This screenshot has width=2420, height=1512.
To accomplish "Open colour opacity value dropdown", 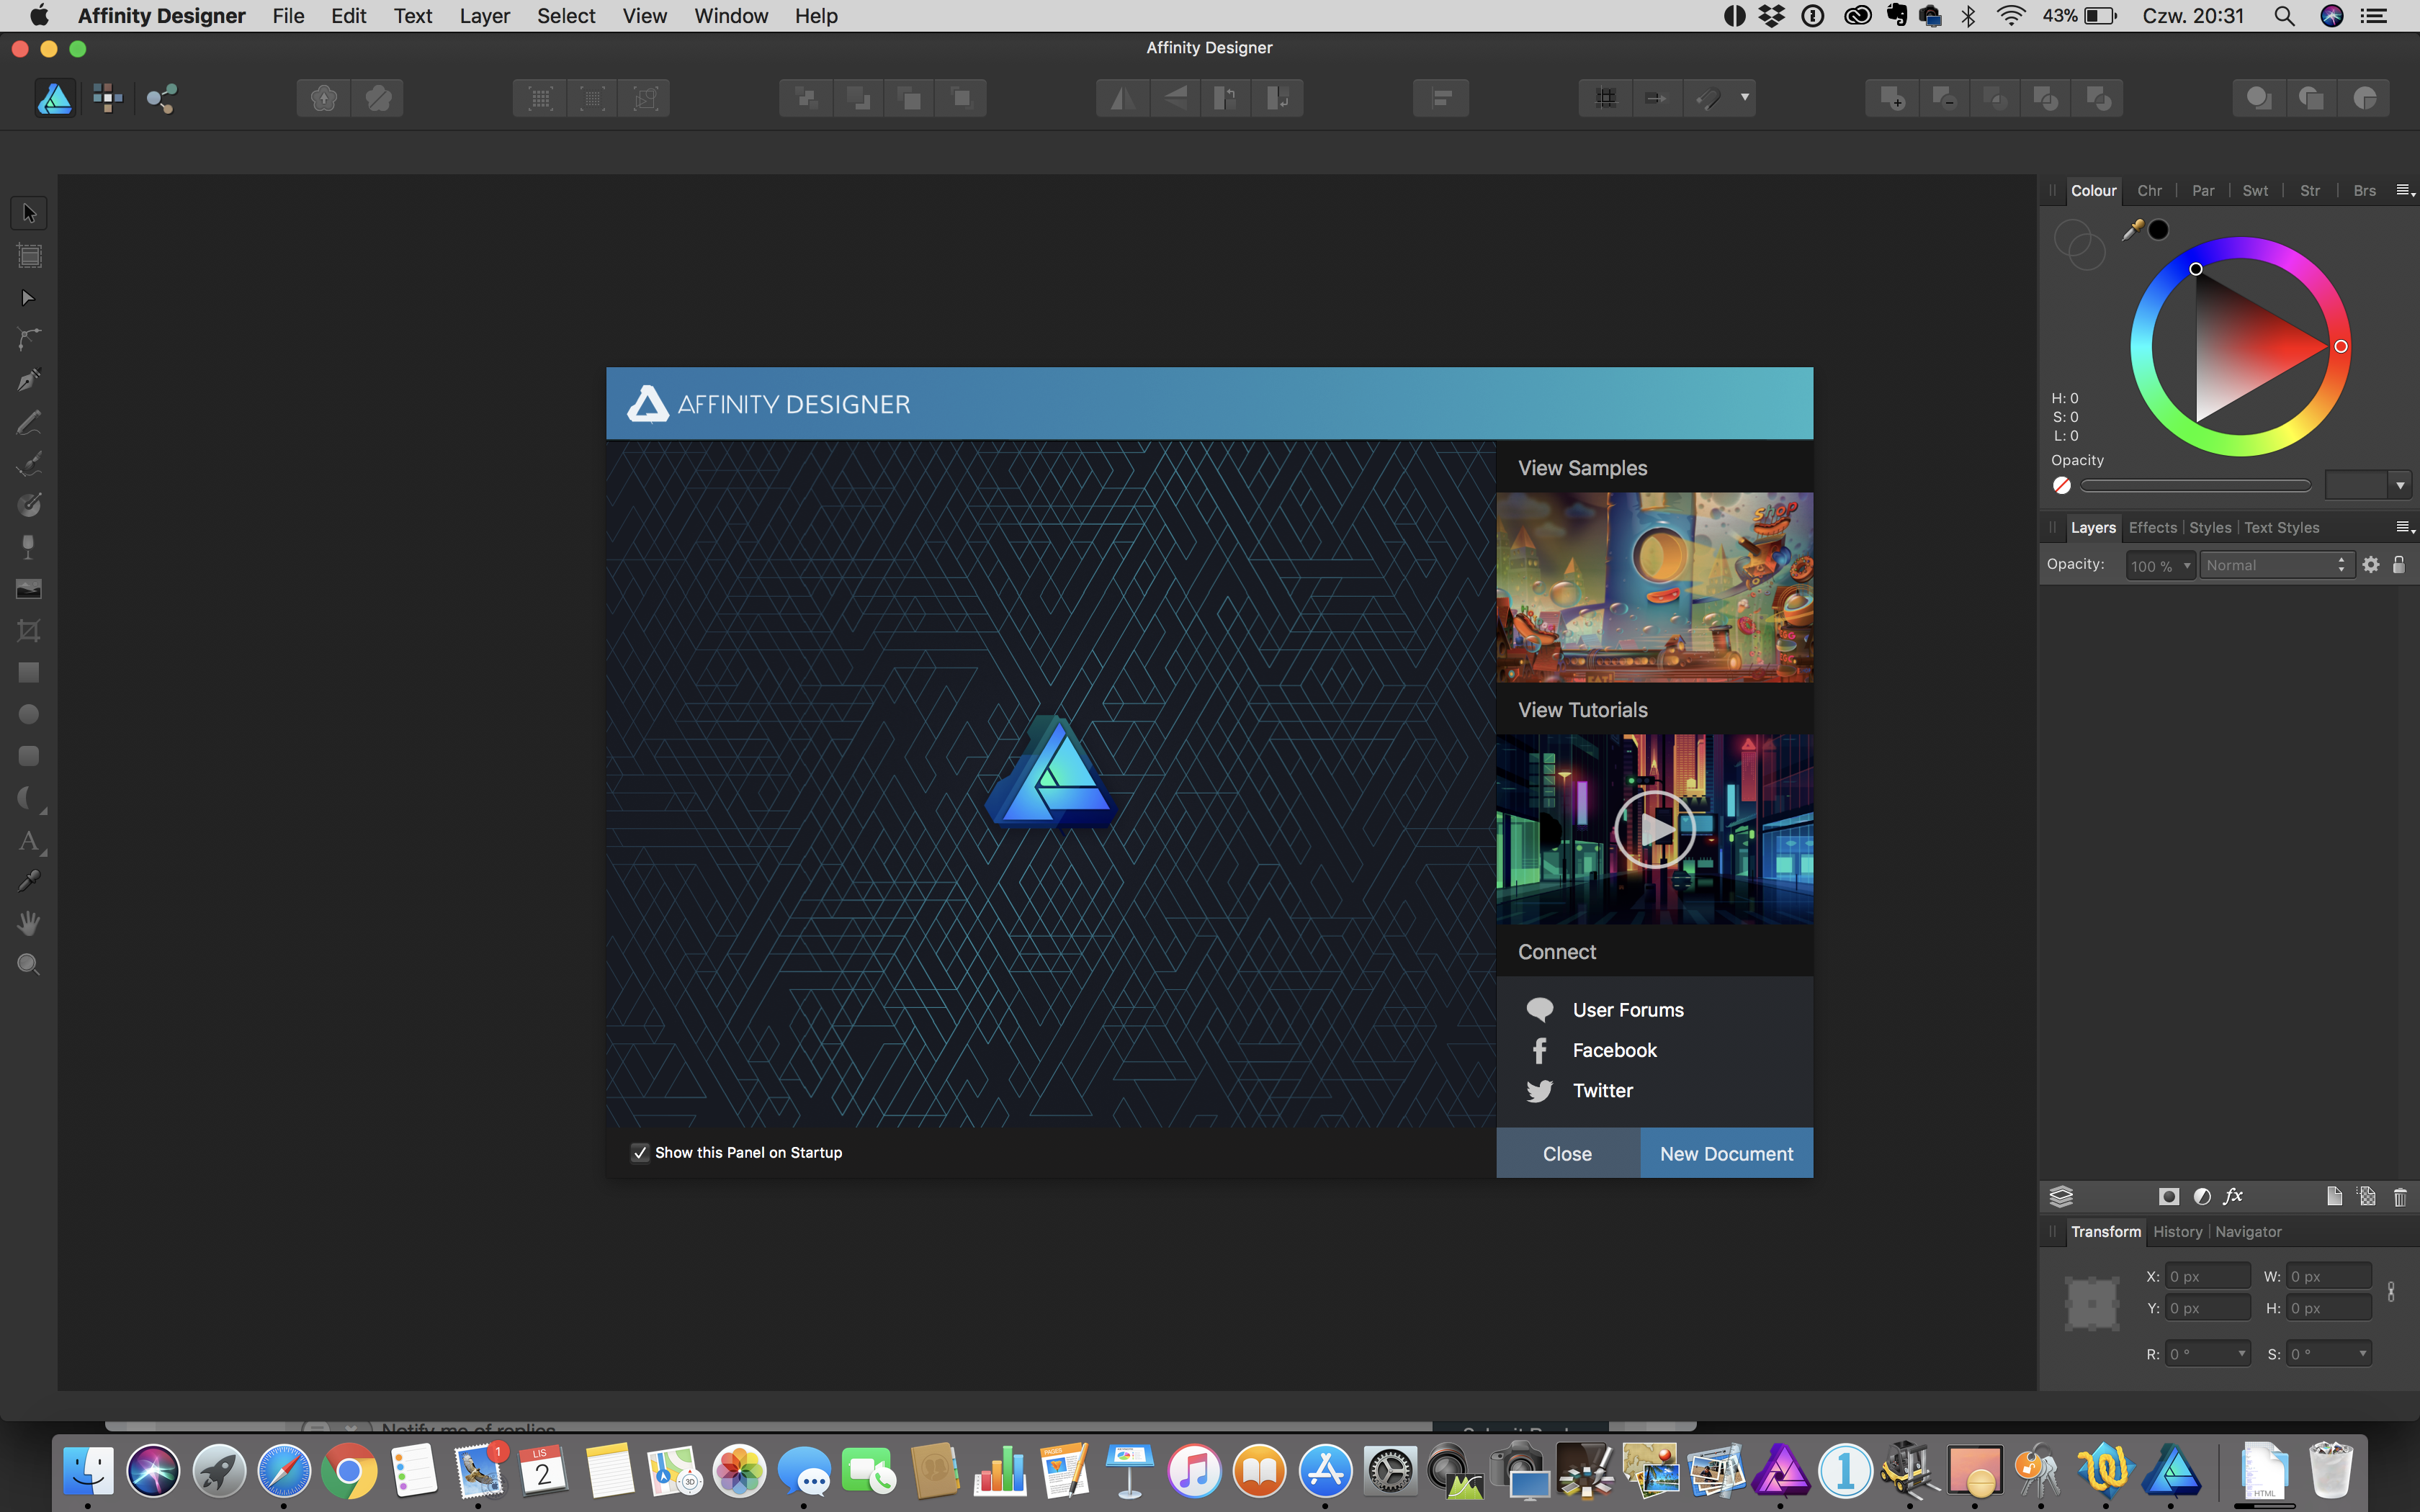I will pos(2400,486).
